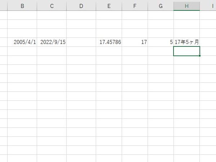Select the cell containing 2005/4/1

click(x=22, y=42)
